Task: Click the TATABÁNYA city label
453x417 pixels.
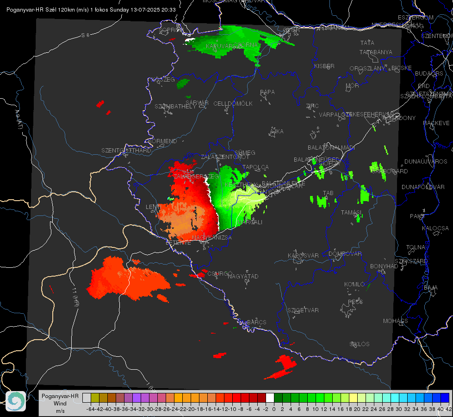Action: pos(376,52)
